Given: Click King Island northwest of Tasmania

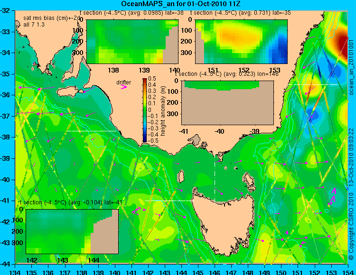Looking at the screenshot, I should point(181,177).
